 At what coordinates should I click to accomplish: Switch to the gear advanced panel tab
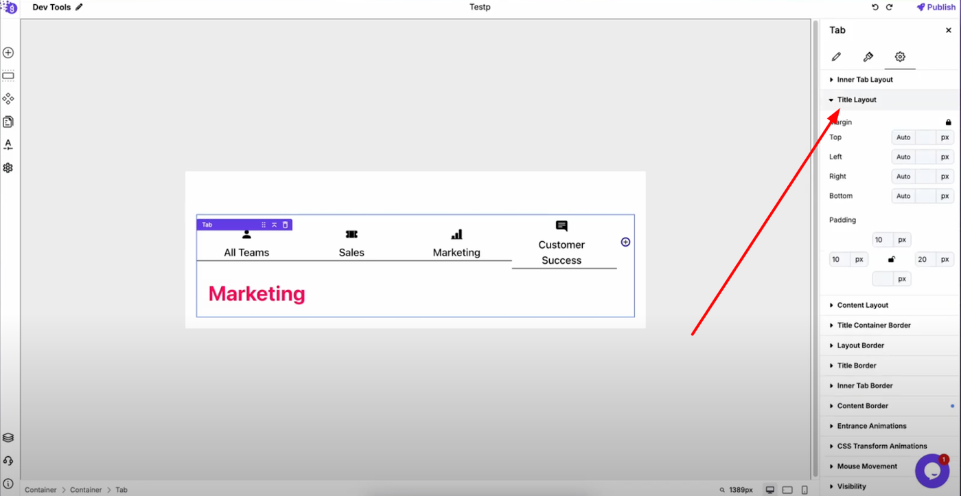click(900, 57)
